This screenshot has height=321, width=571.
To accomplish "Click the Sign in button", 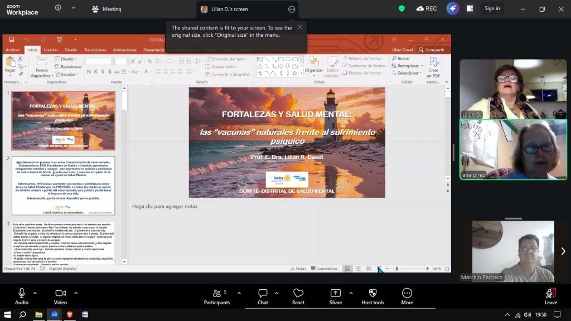I will 492,8.
